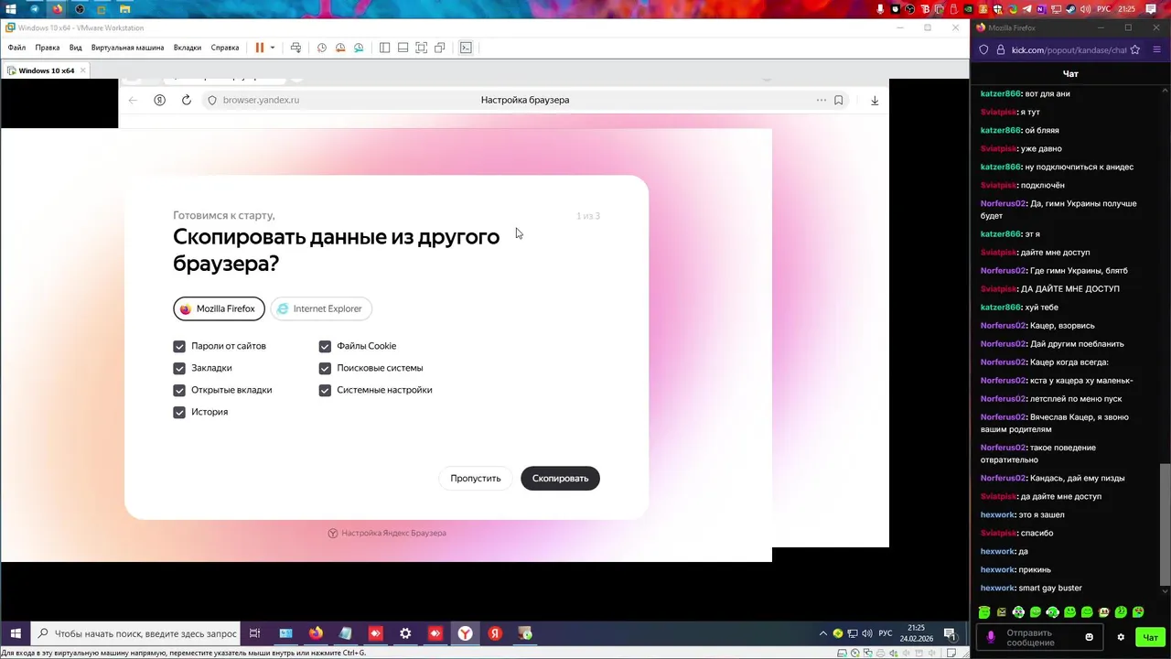The height and width of the screenshot is (659, 1171).
Task: Show hidden tray icons in VM taskbar
Action: pyautogui.click(x=823, y=633)
